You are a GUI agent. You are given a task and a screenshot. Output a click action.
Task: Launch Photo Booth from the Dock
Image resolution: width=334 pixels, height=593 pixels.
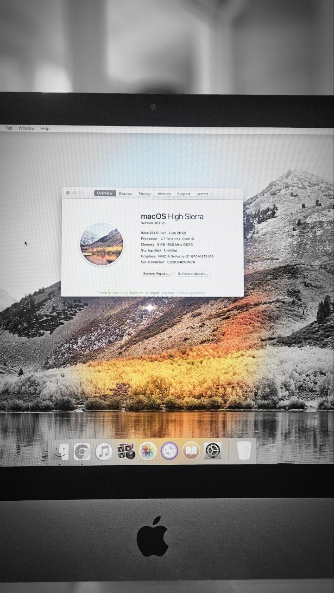click(126, 451)
